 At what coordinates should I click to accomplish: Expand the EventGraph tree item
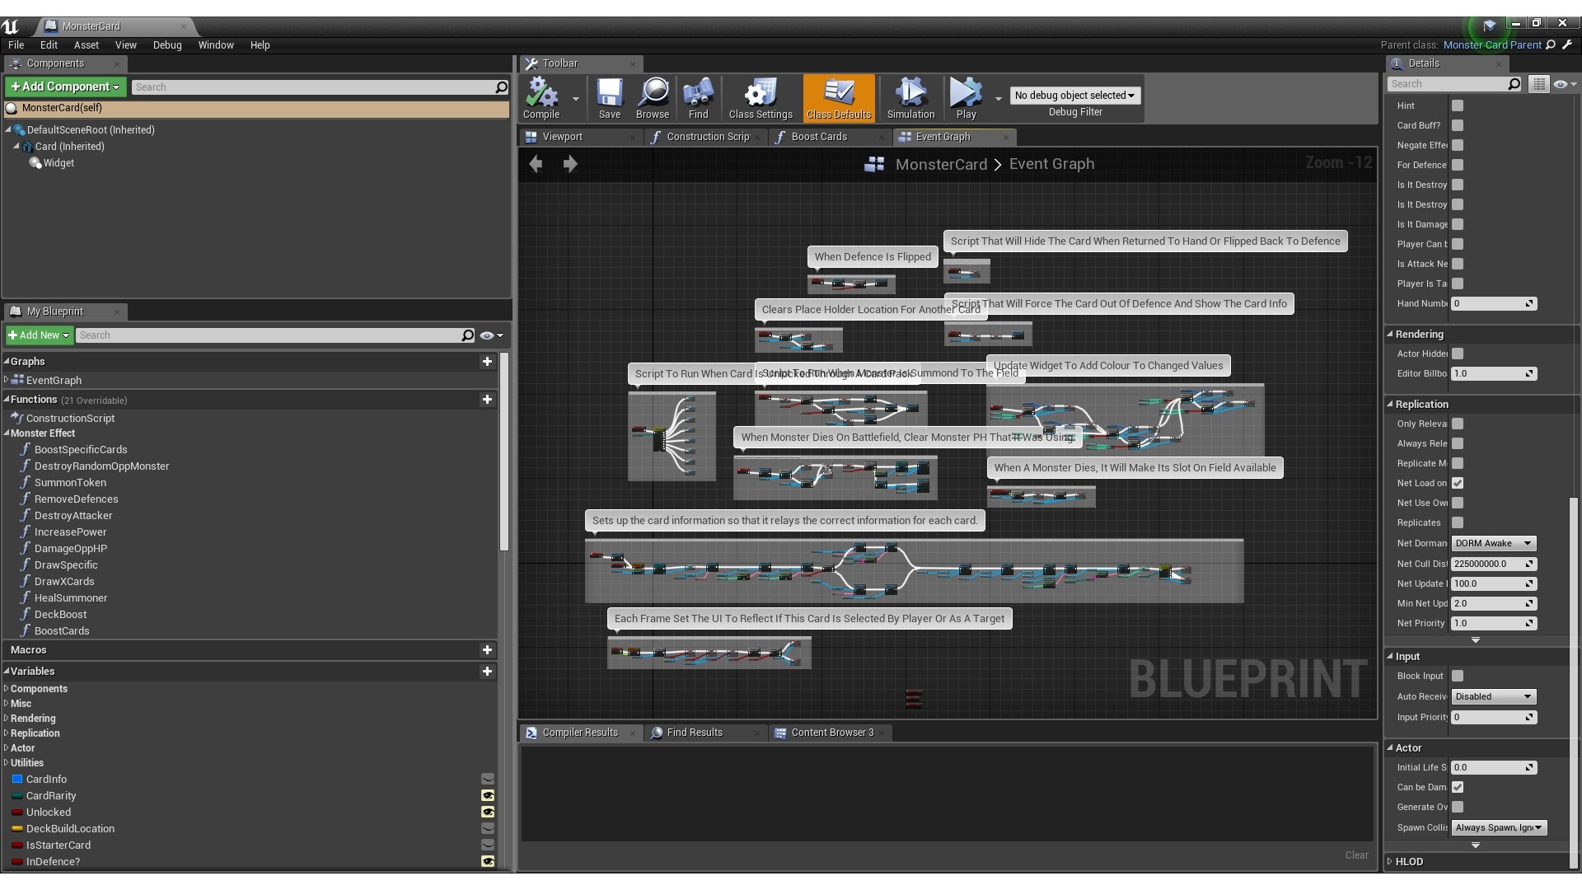(x=7, y=380)
